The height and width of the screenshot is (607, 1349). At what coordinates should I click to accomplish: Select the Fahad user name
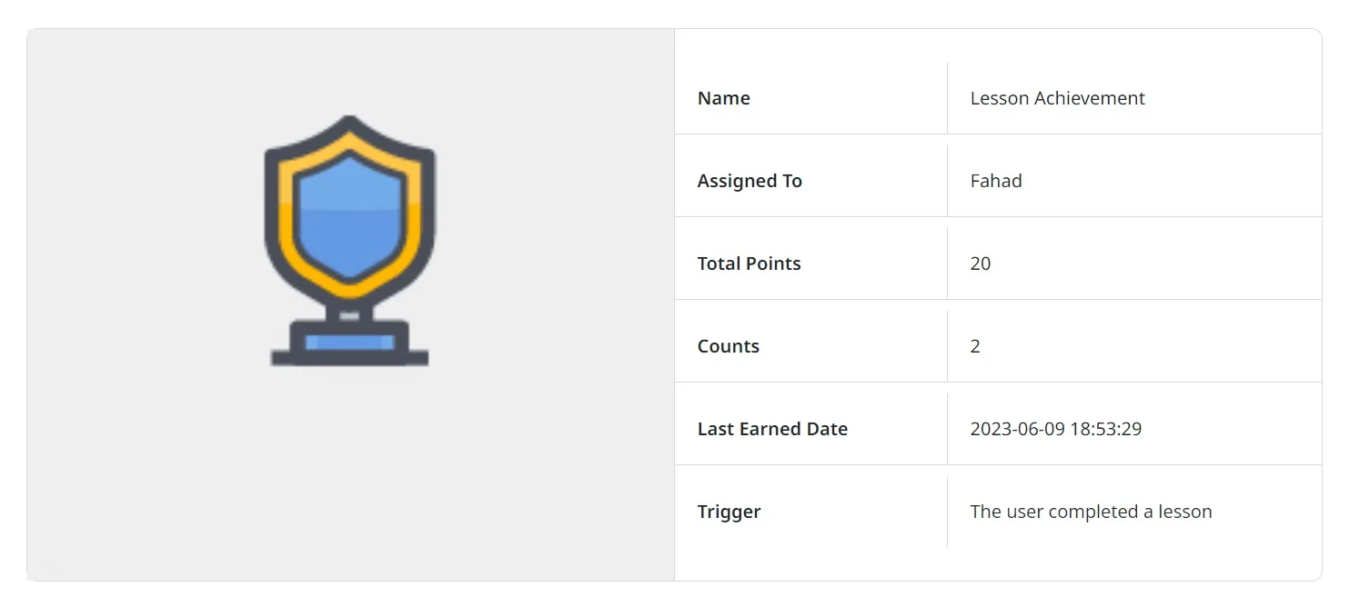pos(996,180)
